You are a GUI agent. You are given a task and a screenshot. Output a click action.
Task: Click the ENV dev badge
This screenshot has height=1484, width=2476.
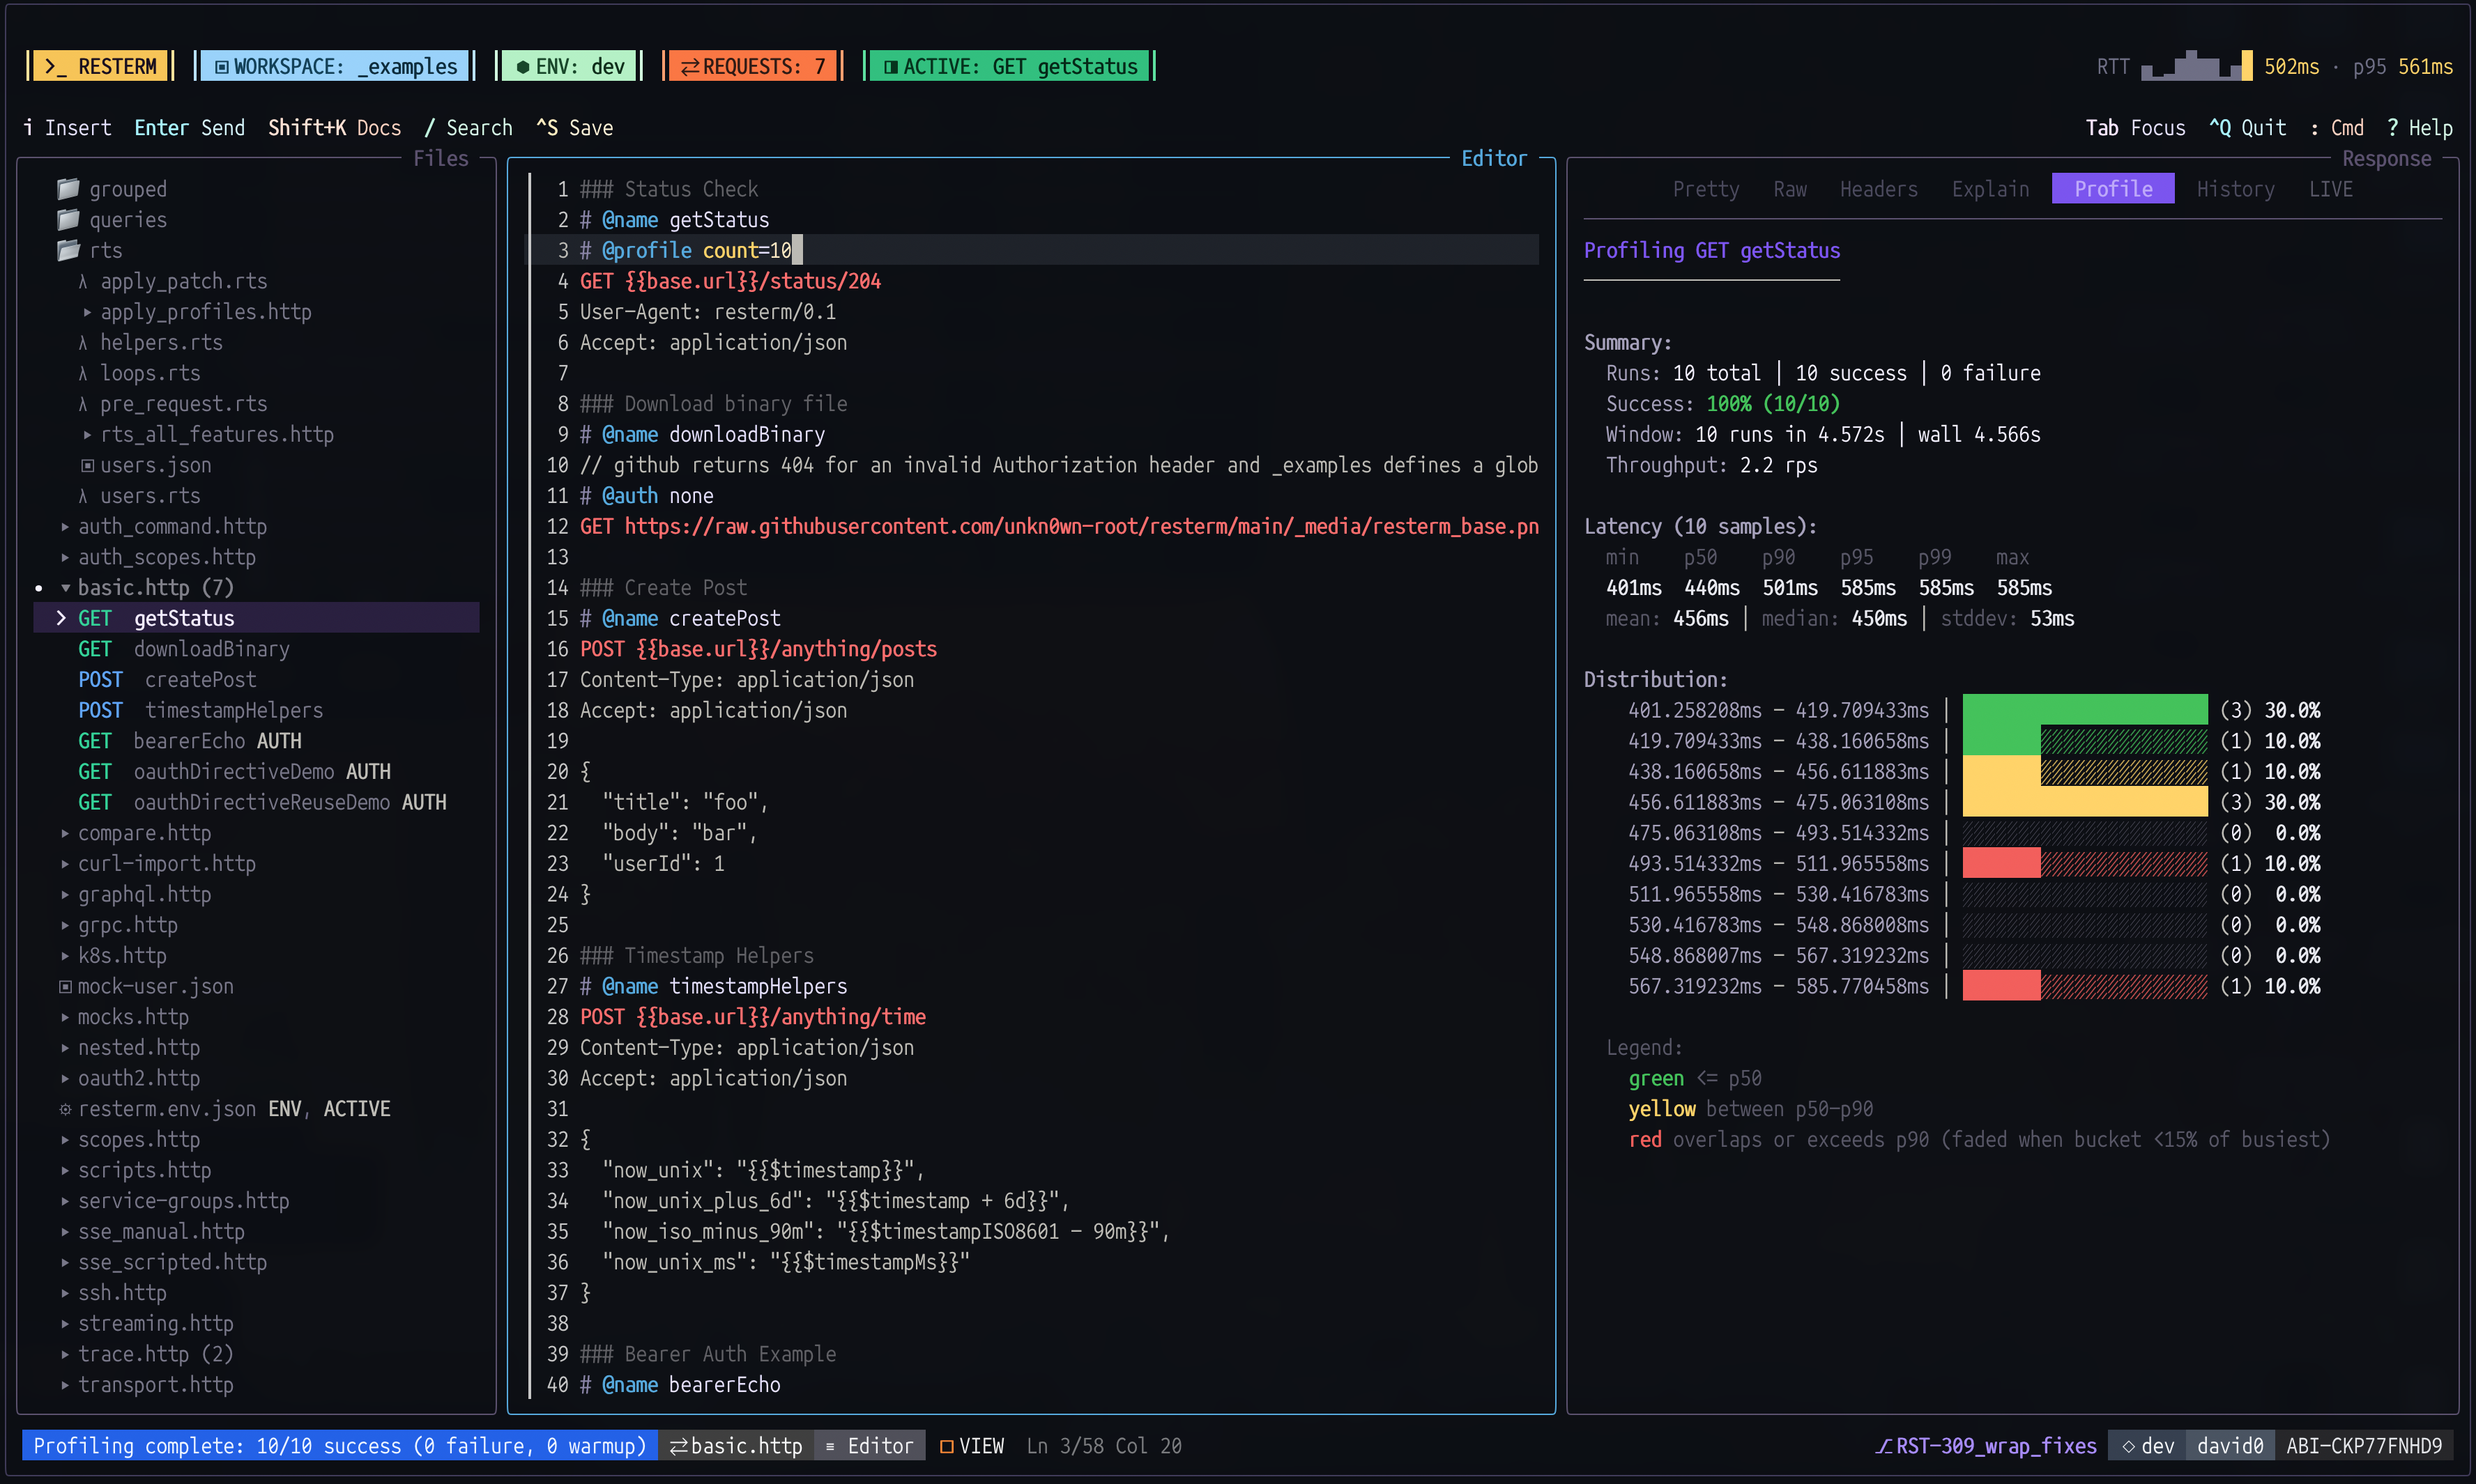tap(568, 66)
